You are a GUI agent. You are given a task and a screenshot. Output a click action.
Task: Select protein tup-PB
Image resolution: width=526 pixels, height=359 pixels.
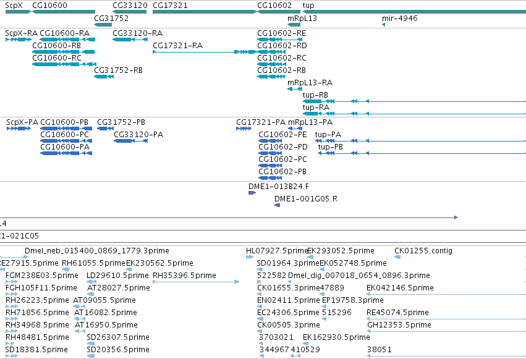422,153
